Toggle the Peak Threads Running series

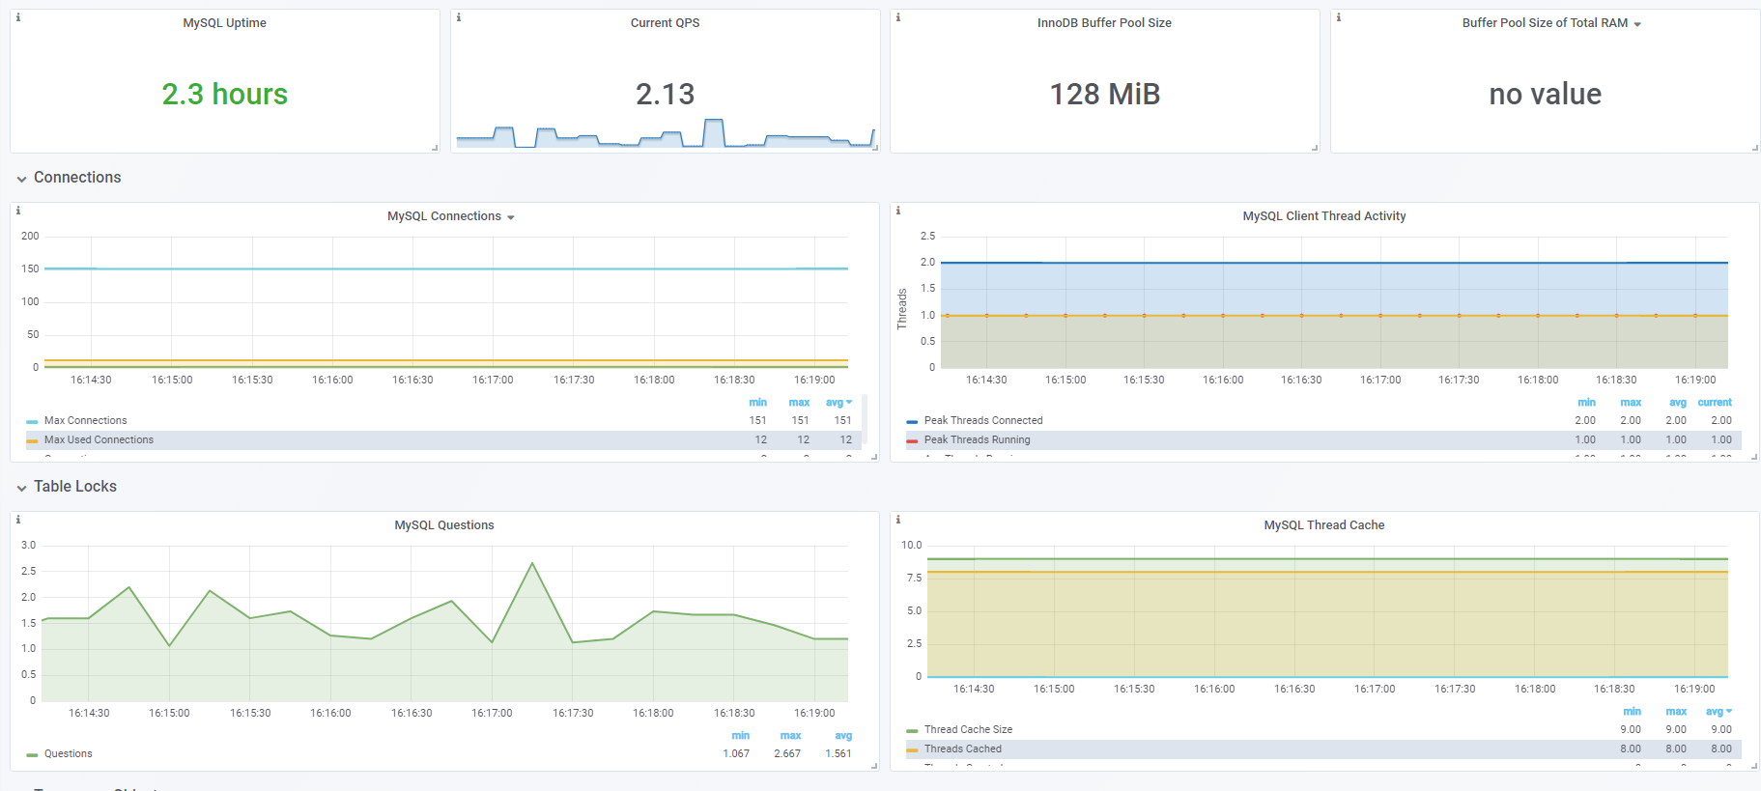click(978, 440)
